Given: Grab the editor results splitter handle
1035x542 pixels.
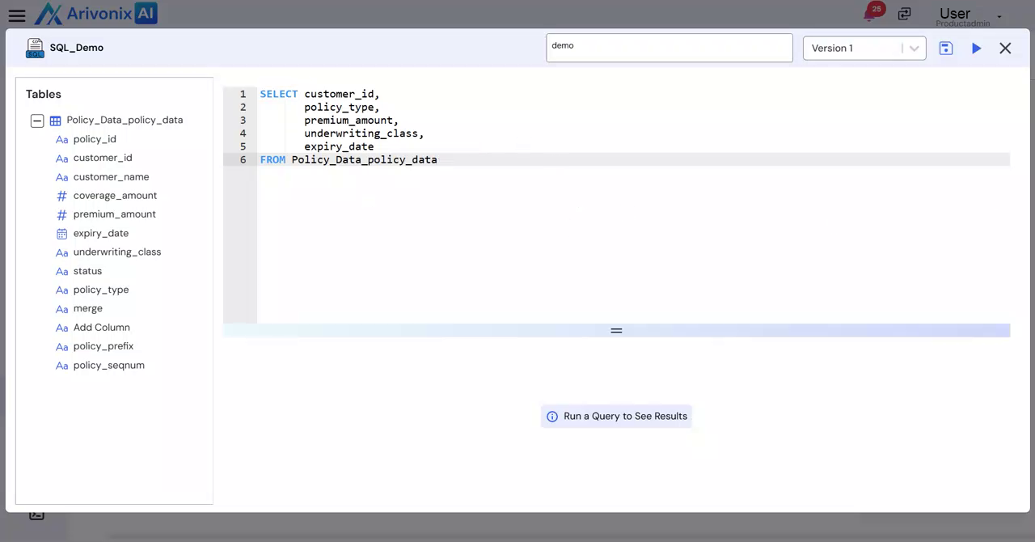Looking at the screenshot, I should click(616, 331).
